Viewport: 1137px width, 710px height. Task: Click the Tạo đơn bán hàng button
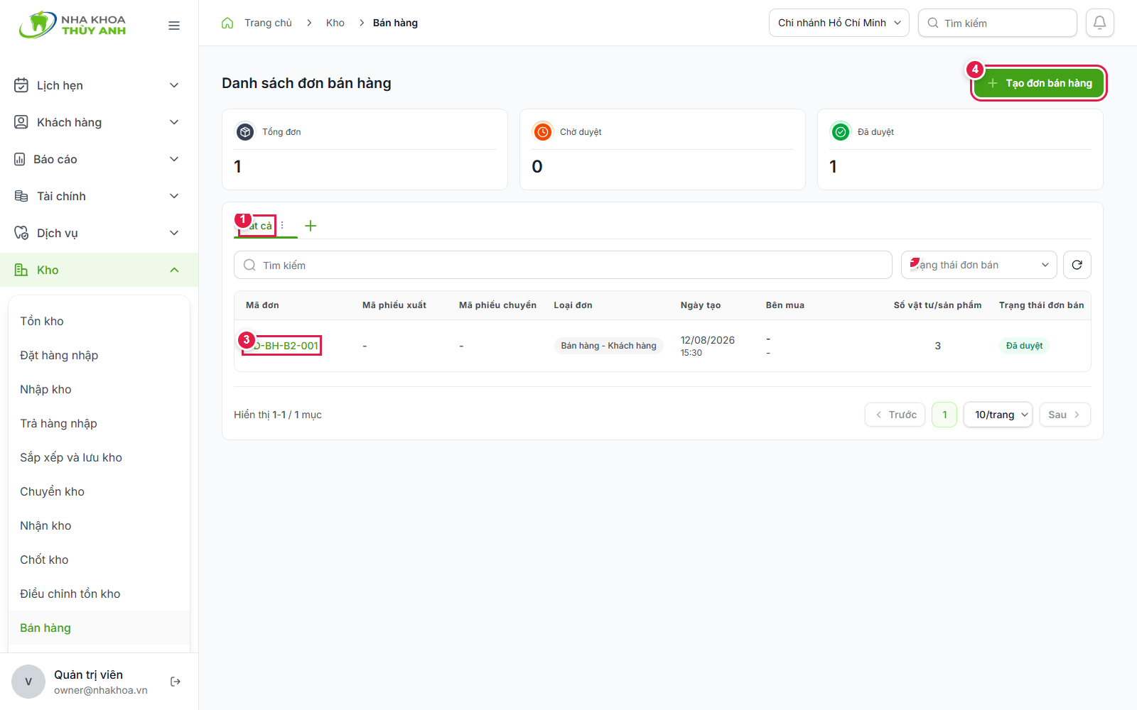[x=1039, y=83]
